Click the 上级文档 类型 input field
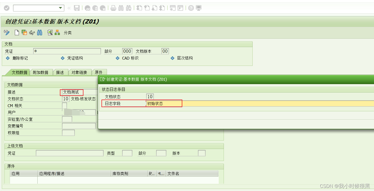This screenshot has width=374, height=191. tap(127, 153)
